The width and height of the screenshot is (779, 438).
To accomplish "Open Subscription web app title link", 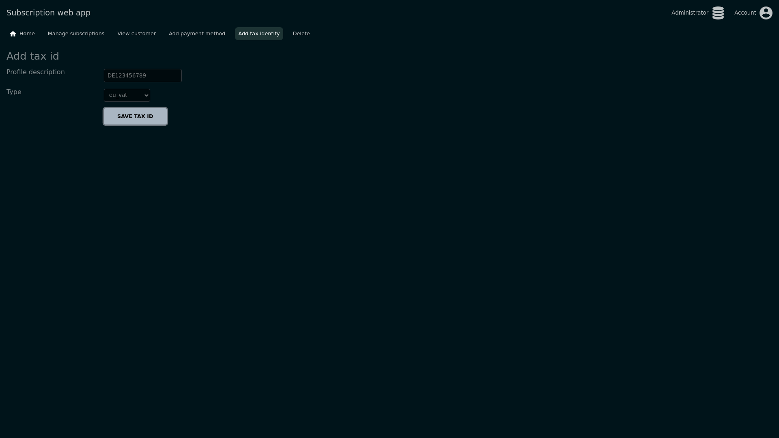I will 48,13.
